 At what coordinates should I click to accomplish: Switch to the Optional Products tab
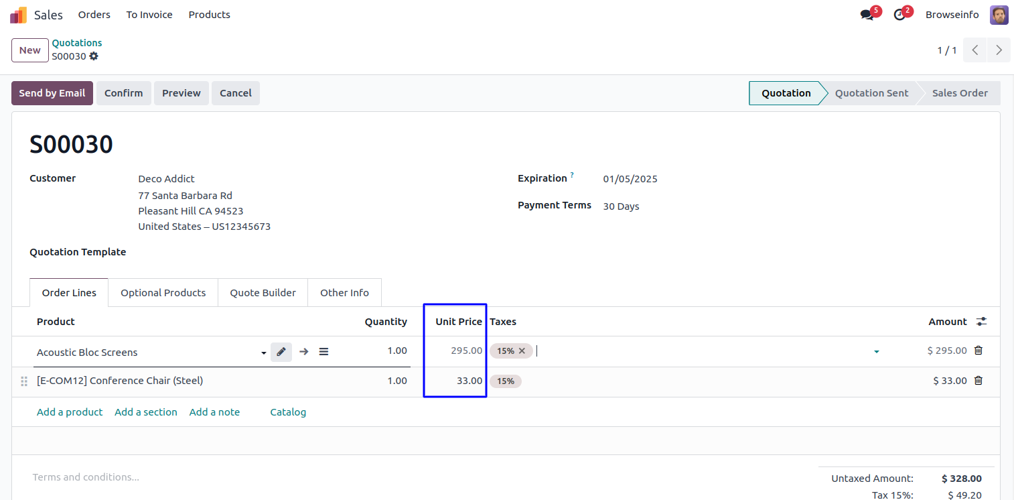pyautogui.click(x=163, y=293)
